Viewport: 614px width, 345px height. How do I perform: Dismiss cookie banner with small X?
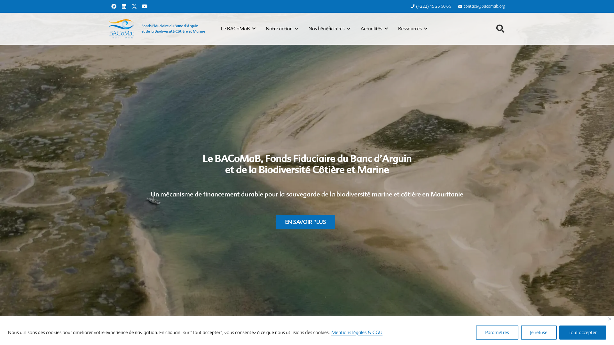610,319
